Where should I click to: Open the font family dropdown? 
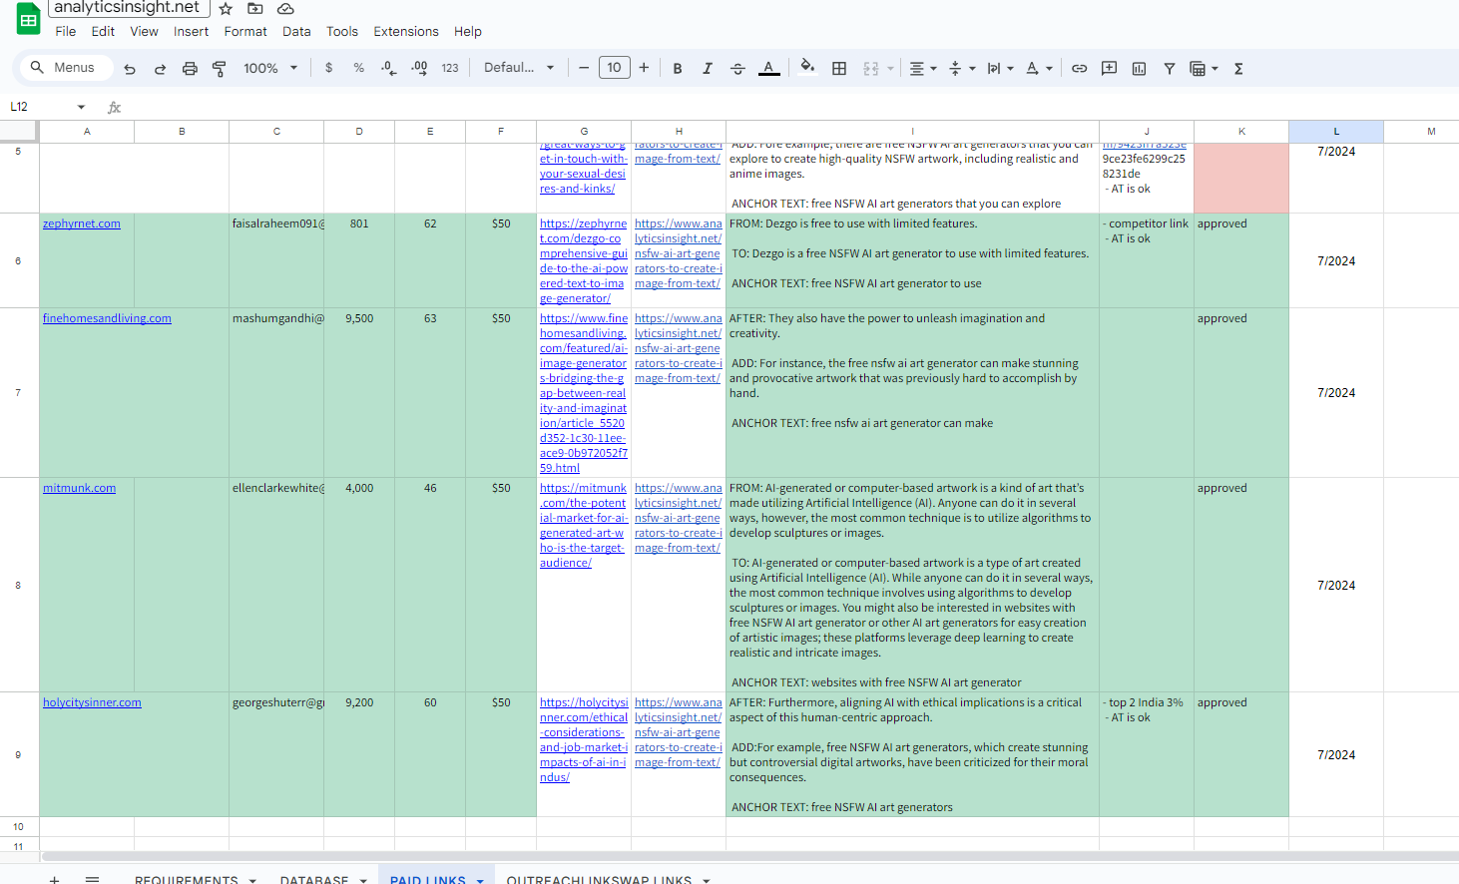pyautogui.click(x=519, y=68)
